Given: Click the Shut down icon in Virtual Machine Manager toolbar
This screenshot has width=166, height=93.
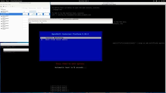Looking at the screenshot, I should pos(12,6).
